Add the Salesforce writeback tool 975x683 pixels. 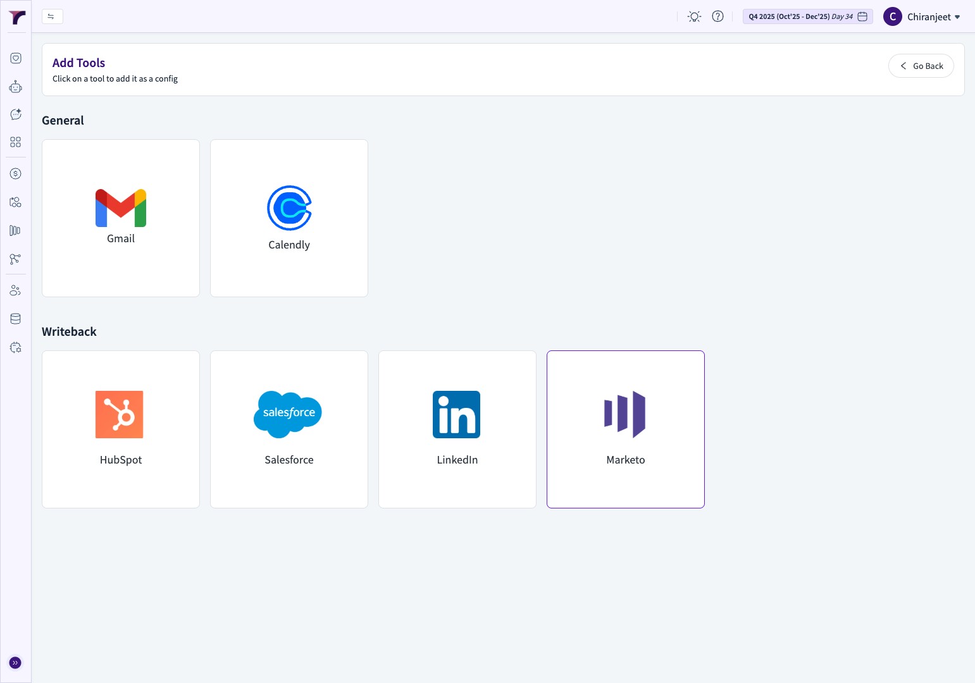289,429
